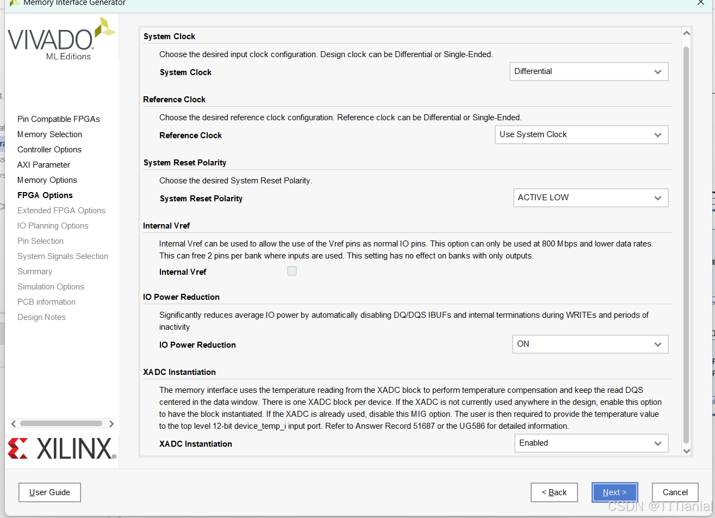
Task: Click the XADC Instantiation section heading
Action: 179,372
